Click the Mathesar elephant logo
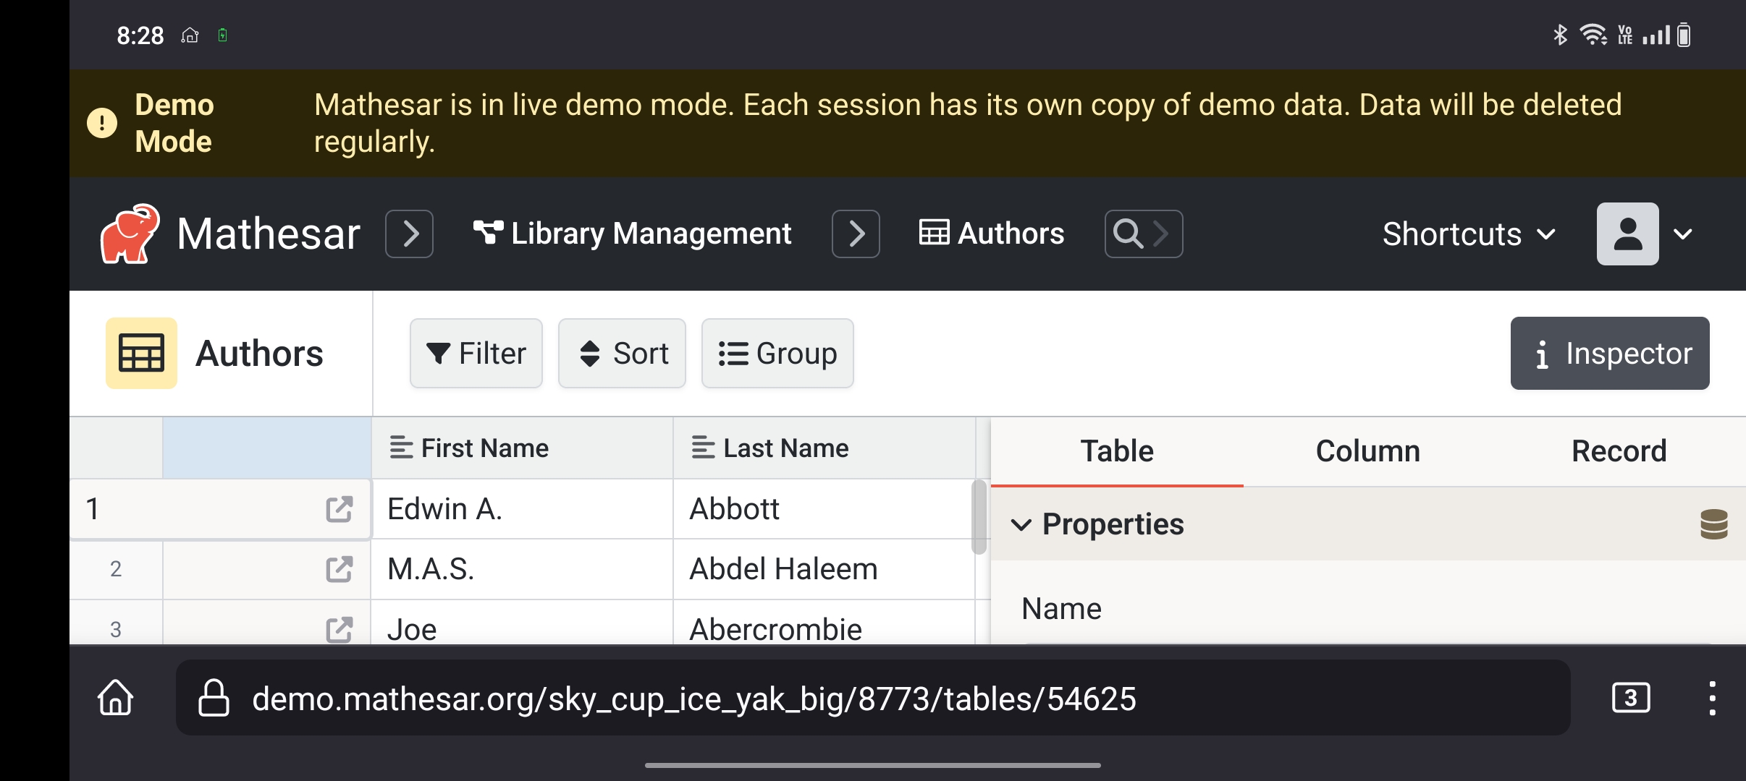1746x781 pixels. (x=130, y=234)
